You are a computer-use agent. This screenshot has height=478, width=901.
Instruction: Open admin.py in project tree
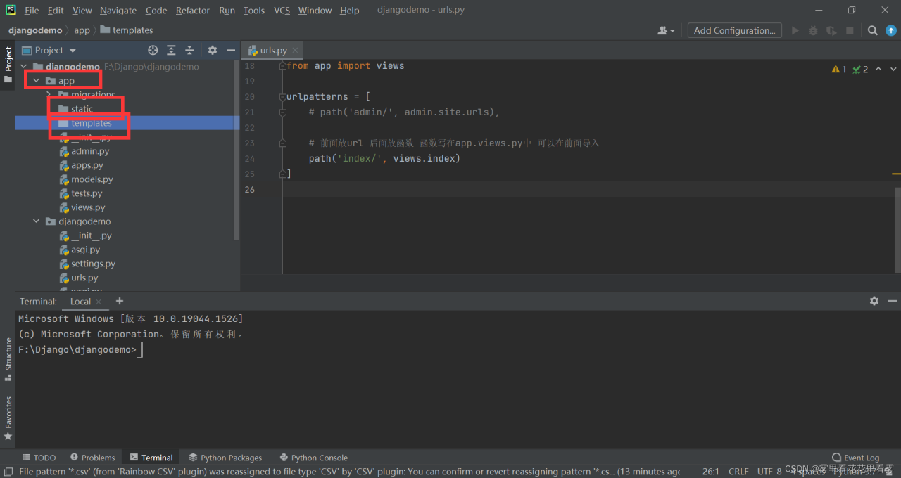[90, 151]
